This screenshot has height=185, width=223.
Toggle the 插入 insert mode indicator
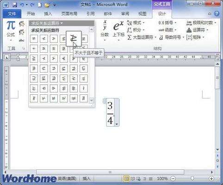click(x=87, y=179)
